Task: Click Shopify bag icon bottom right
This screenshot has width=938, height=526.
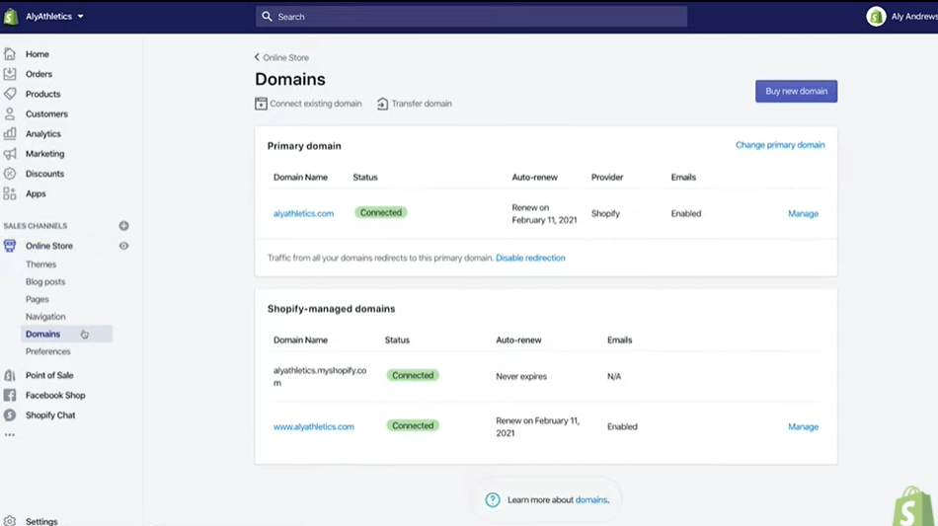Action: 913,507
